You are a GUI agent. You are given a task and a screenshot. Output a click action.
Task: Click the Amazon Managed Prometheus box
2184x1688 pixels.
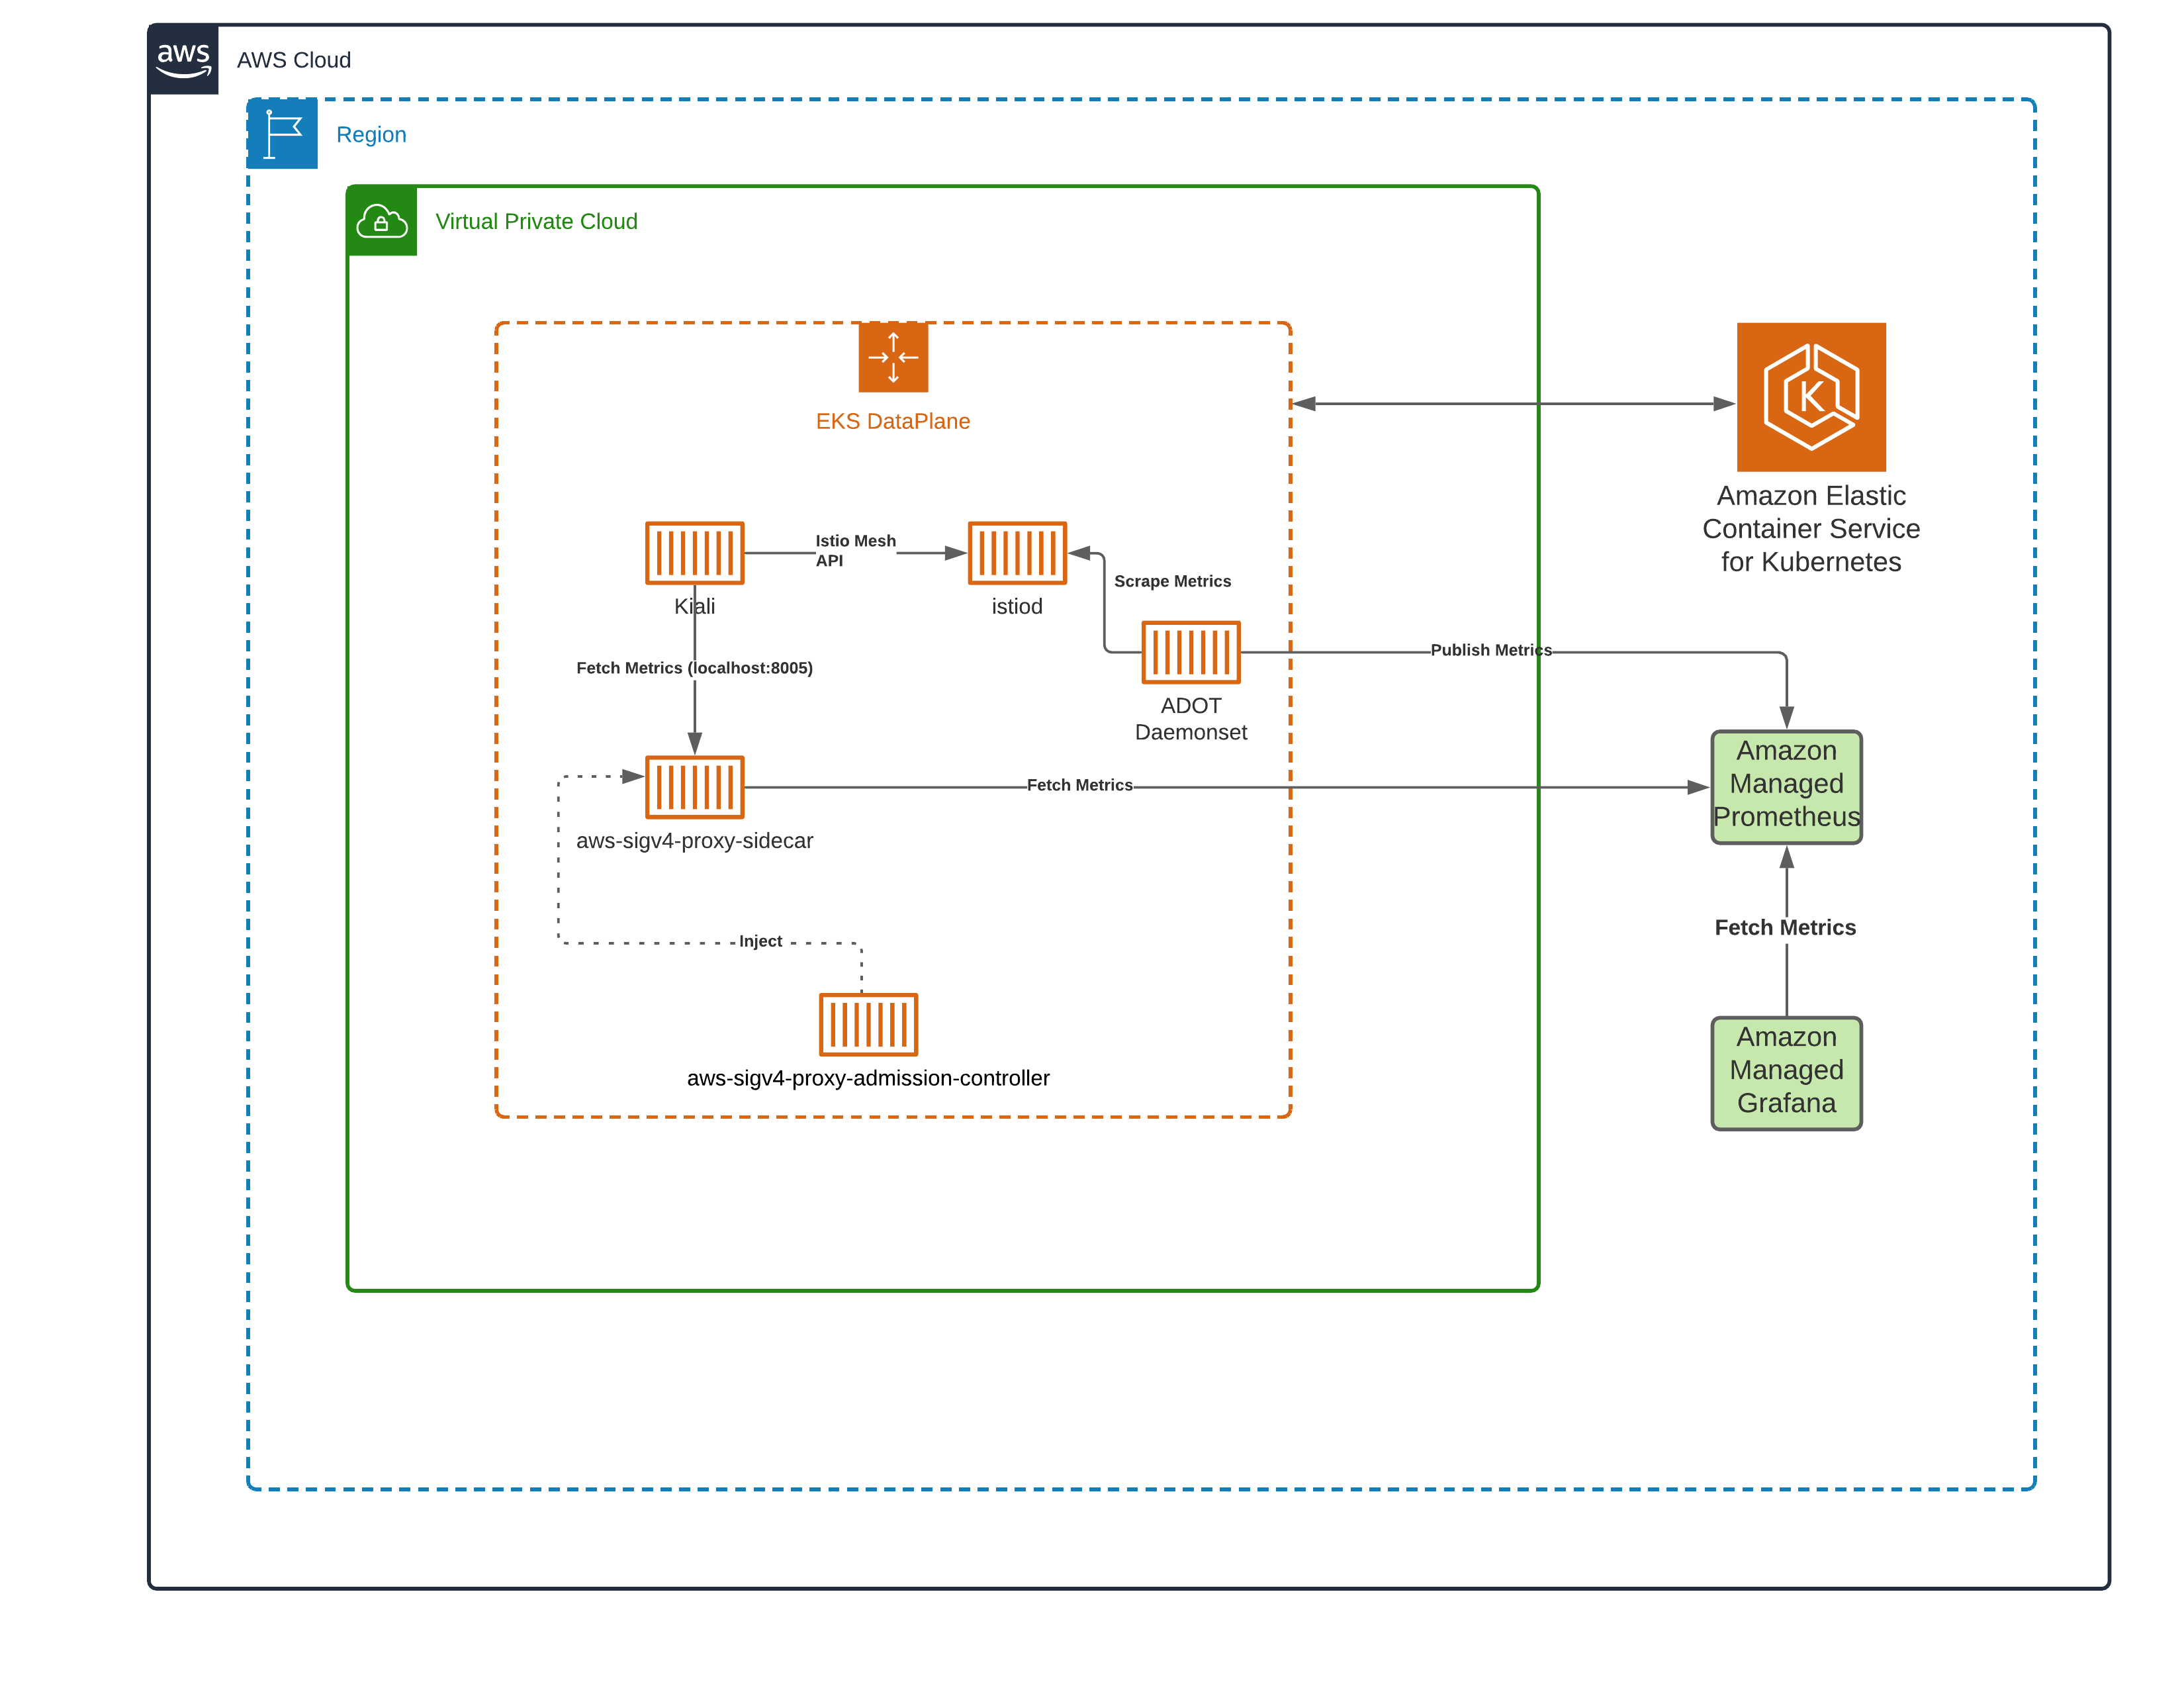1787,787
